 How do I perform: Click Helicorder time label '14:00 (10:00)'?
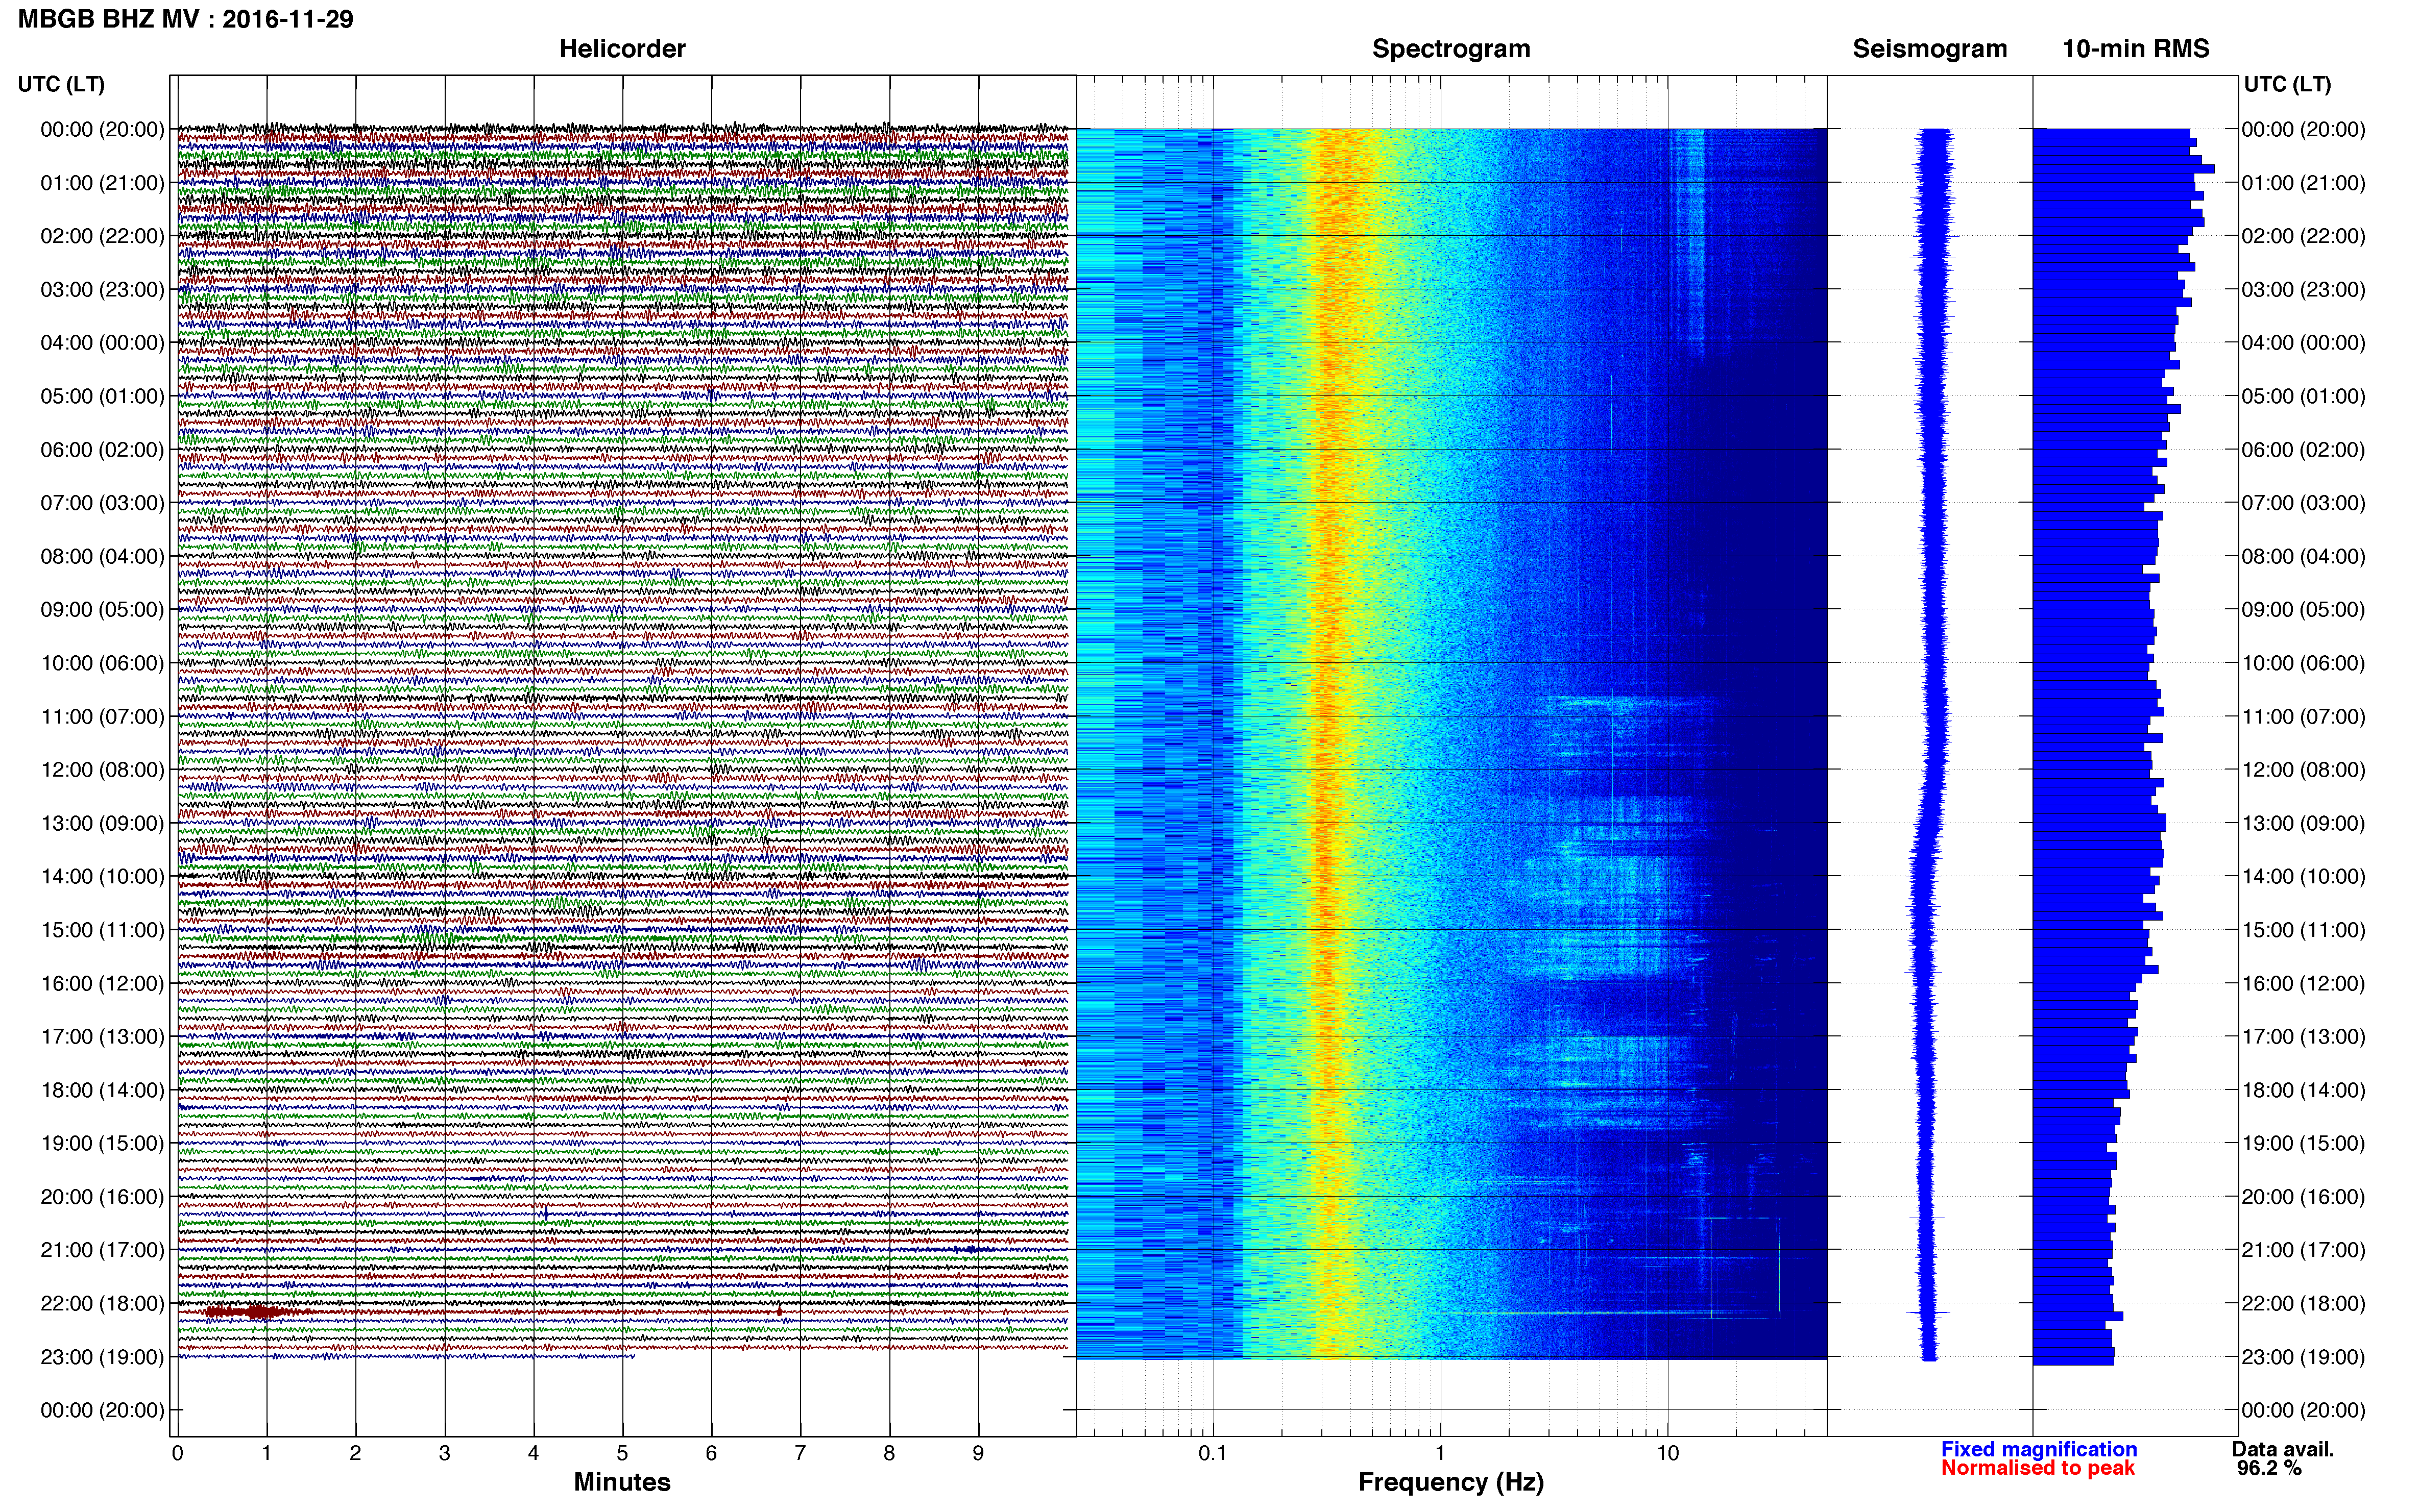point(102,877)
